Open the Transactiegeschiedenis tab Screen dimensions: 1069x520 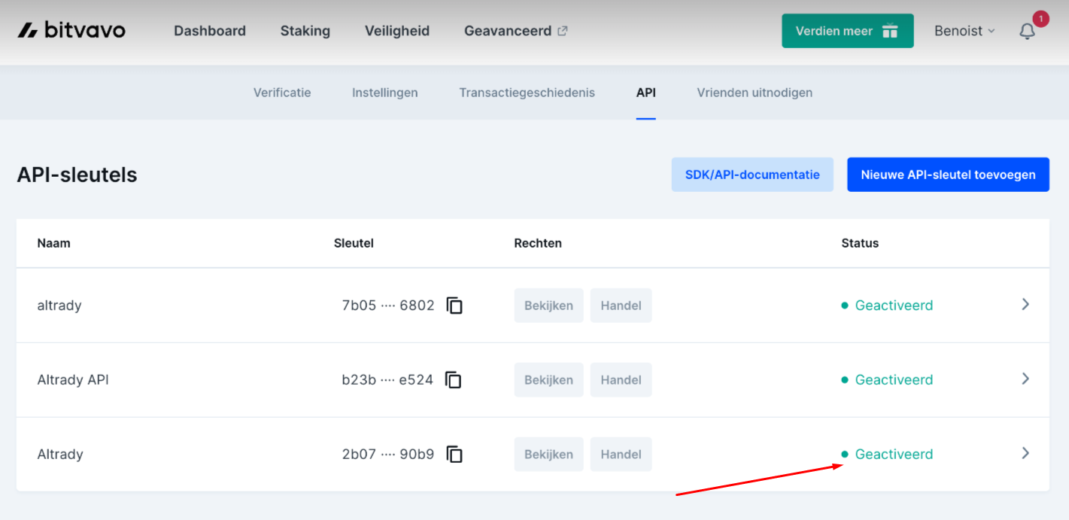[527, 93]
